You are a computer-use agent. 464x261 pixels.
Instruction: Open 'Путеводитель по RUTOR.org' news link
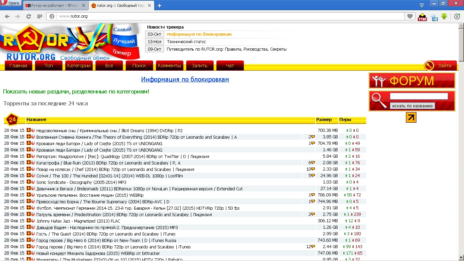click(227, 49)
